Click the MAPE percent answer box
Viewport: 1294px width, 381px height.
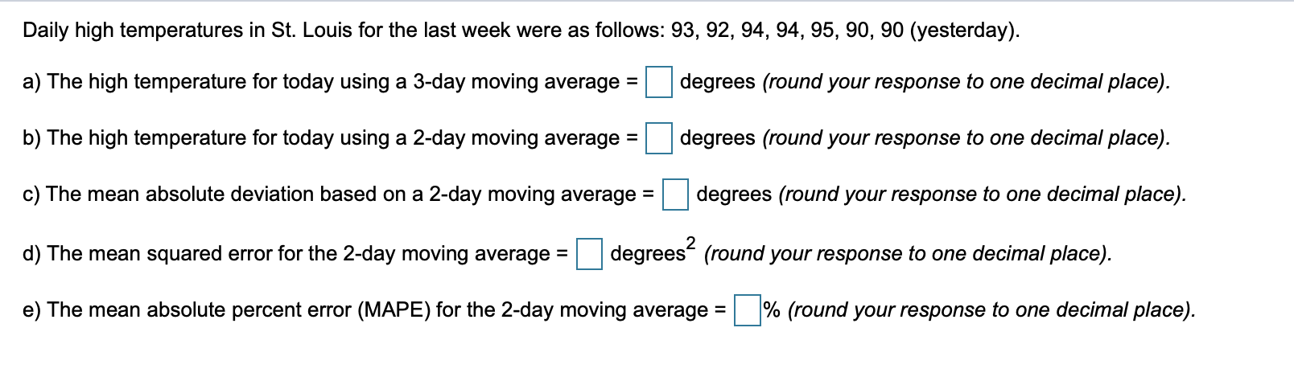(748, 311)
